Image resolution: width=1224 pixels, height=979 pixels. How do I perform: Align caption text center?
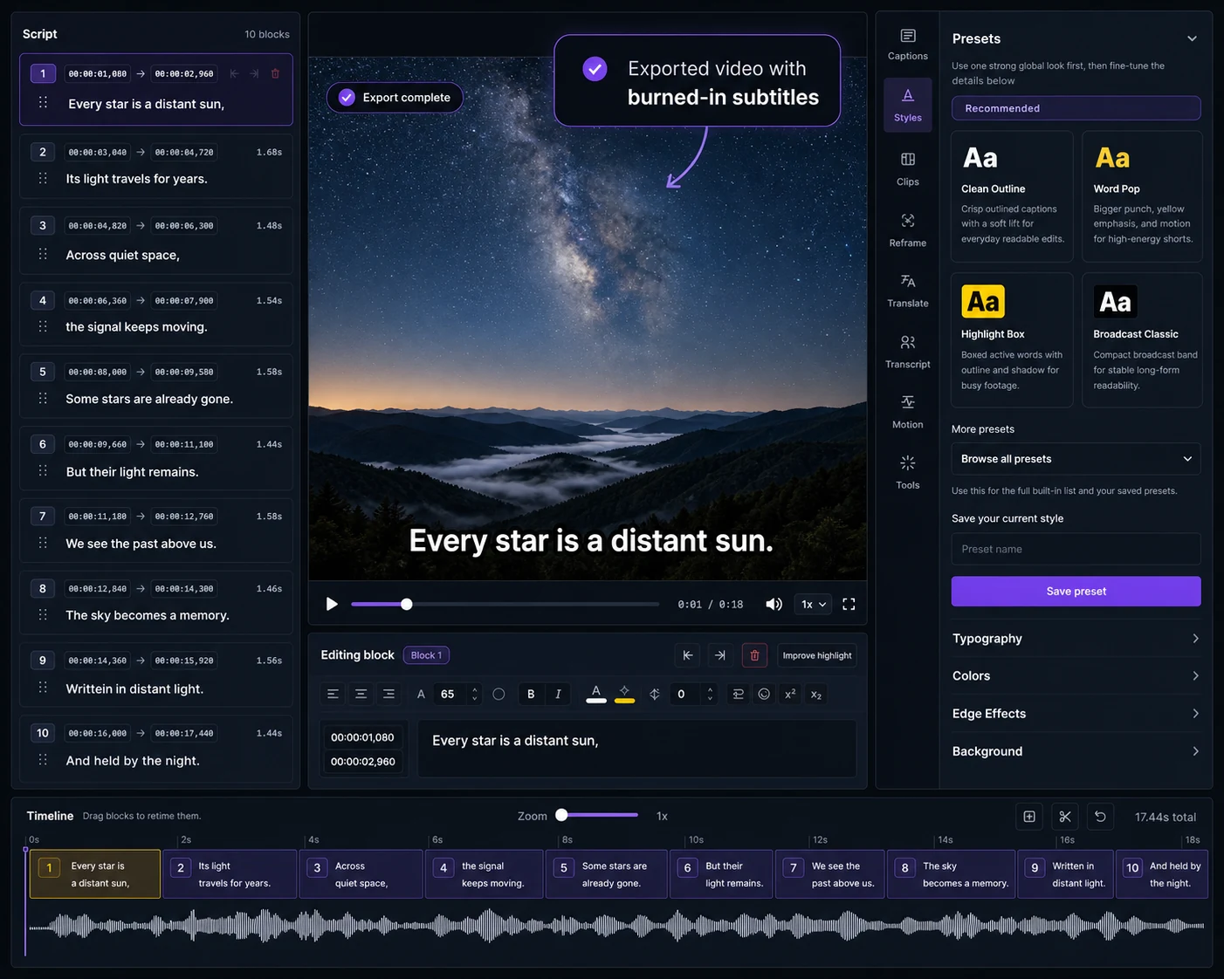tap(361, 694)
